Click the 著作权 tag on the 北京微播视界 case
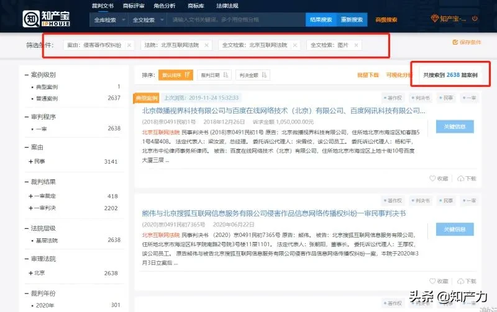497x312 pixels. coord(393,98)
